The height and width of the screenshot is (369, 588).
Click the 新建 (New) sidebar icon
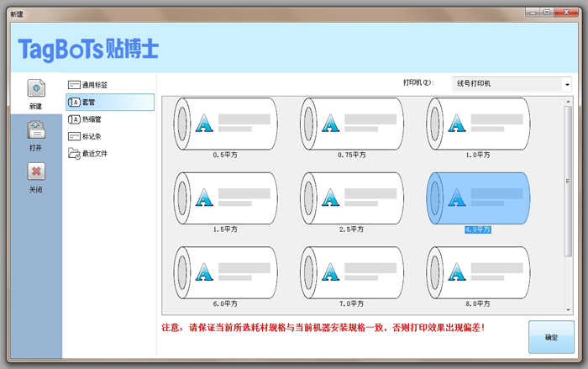[36, 88]
